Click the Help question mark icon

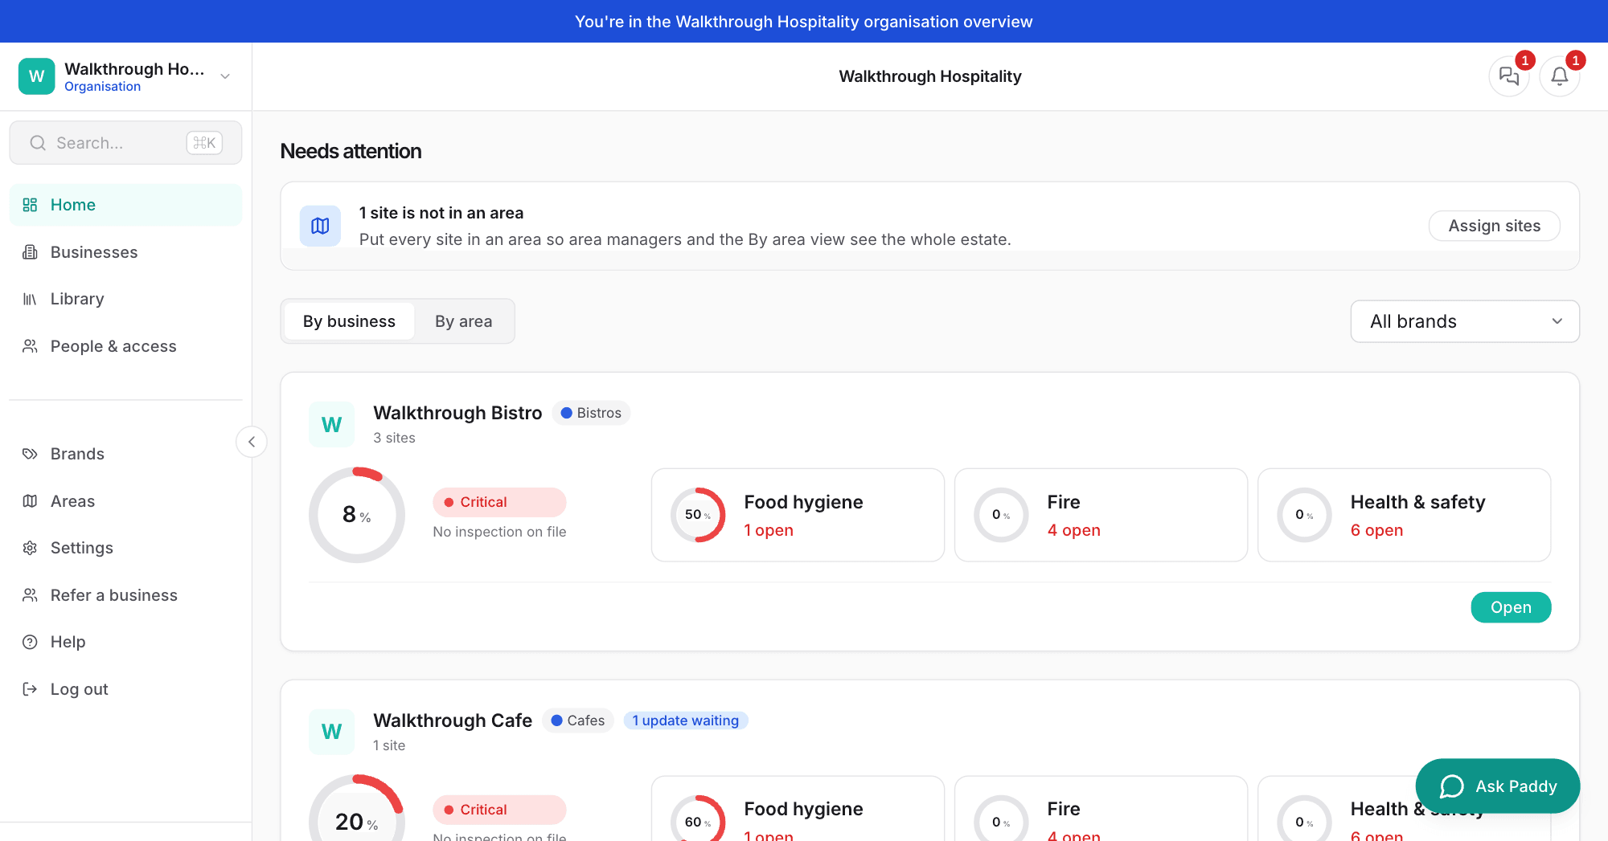pyautogui.click(x=30, y=642)
